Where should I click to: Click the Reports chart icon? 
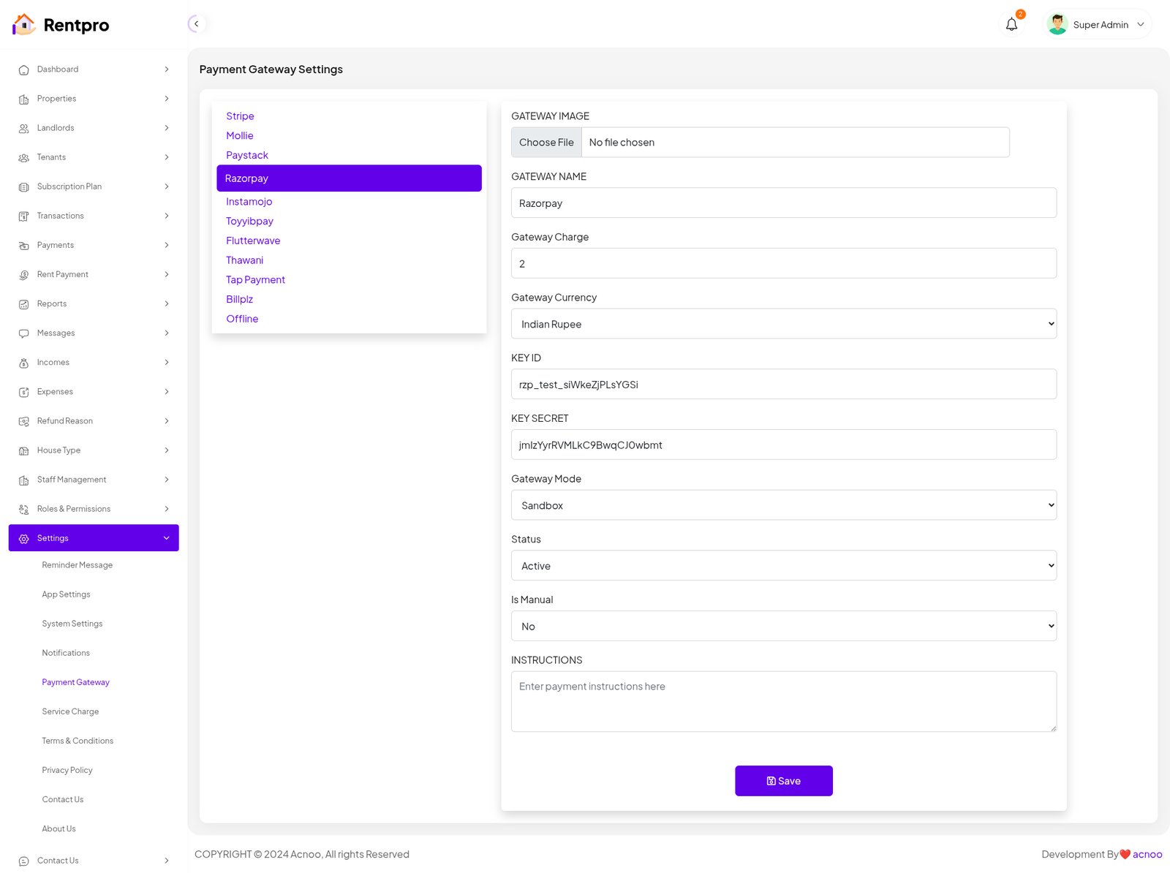[x=24, y=304]
